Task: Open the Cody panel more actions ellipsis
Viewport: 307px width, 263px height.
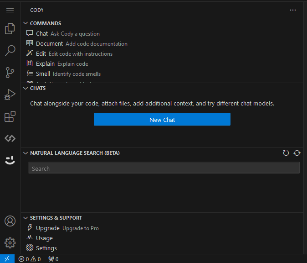Action: pyautogui.click(x=293, y=10)
